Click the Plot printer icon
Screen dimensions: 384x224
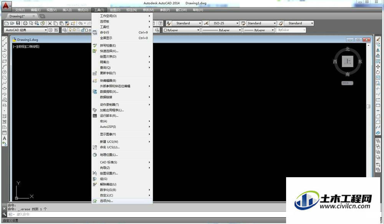25,23
